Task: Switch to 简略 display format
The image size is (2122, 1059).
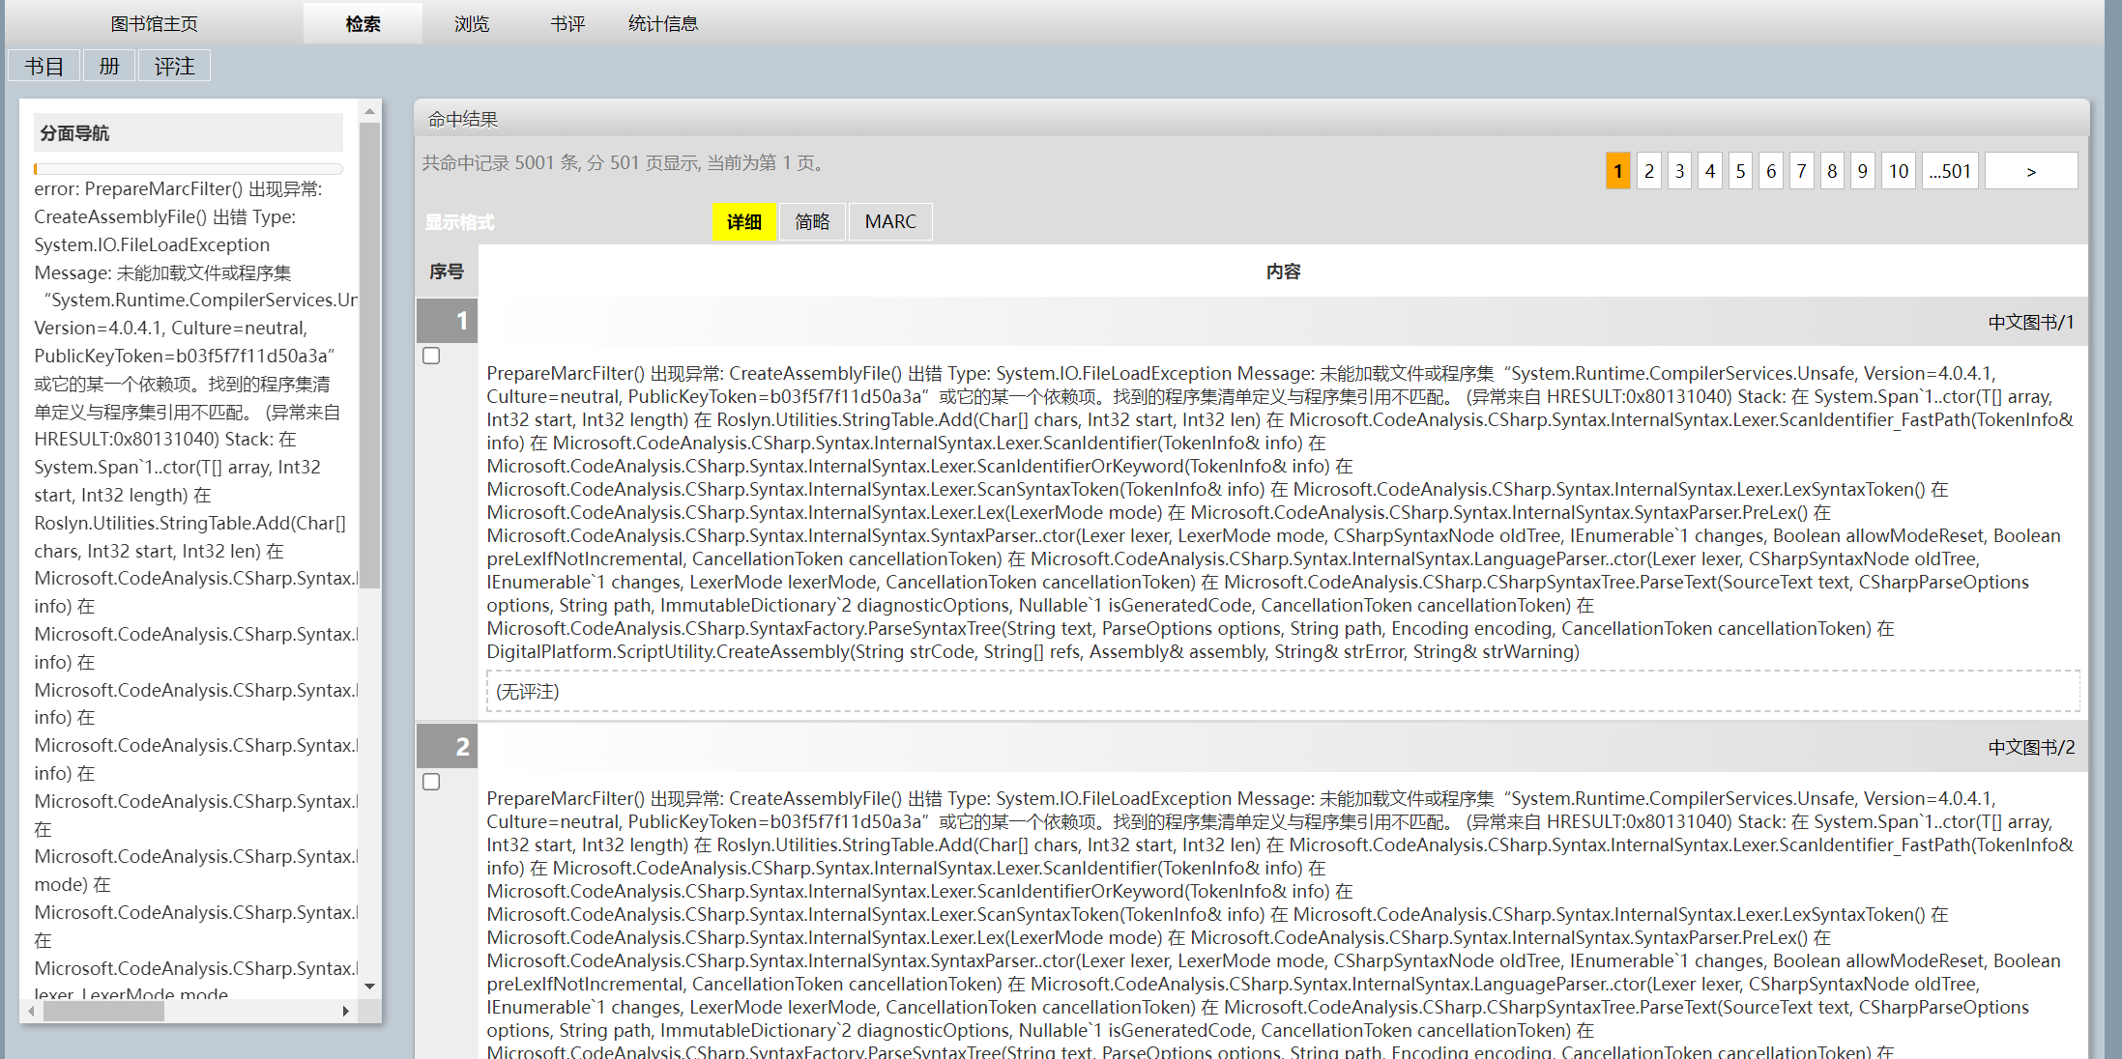Action: (x=811, y=221)
